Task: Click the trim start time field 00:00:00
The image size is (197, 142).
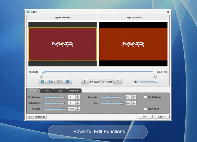Action: [95, 82]
